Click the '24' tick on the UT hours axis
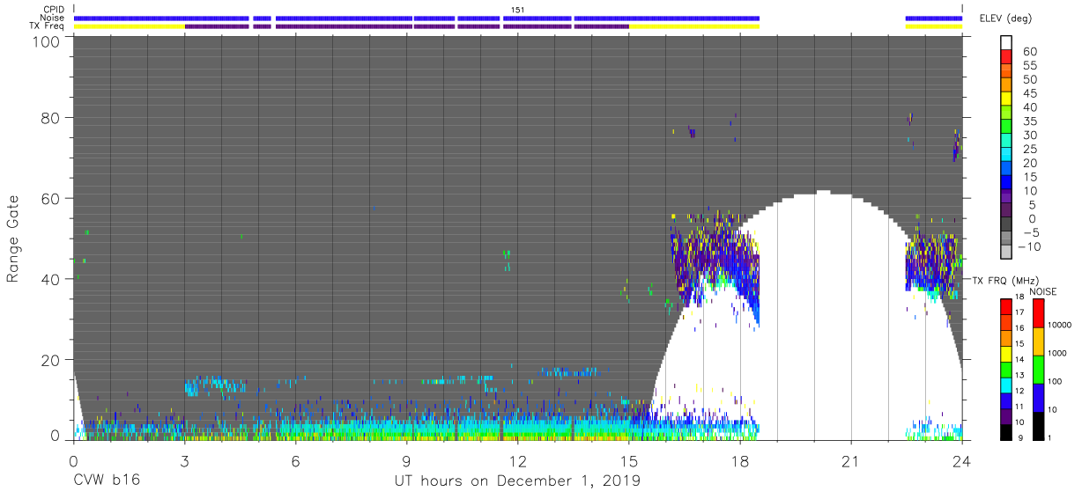The height and width of the screenshot is (499, 1082). (962, 460)
